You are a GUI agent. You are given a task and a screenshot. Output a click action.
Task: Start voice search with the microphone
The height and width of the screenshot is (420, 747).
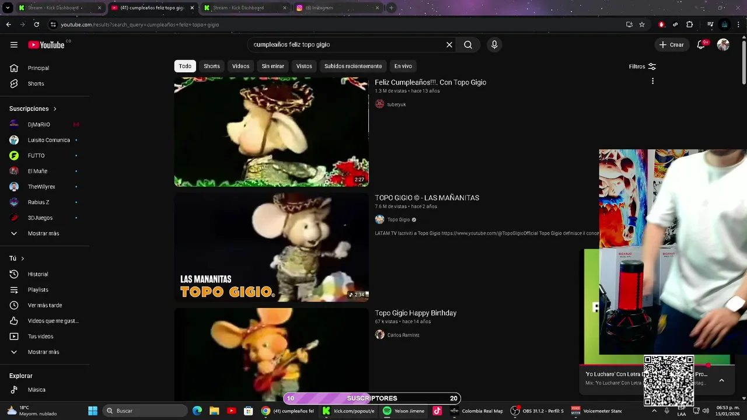point(494,45)
